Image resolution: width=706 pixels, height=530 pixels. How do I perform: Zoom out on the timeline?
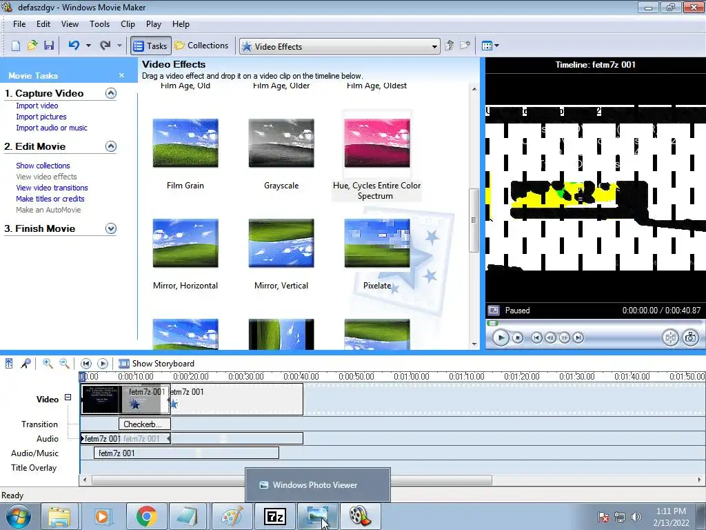tap(64, 364)
